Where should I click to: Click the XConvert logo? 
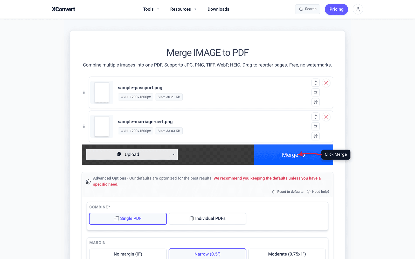[x=64, y=9]
